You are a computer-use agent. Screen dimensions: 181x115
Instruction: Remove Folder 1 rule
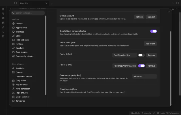point(151,55)
